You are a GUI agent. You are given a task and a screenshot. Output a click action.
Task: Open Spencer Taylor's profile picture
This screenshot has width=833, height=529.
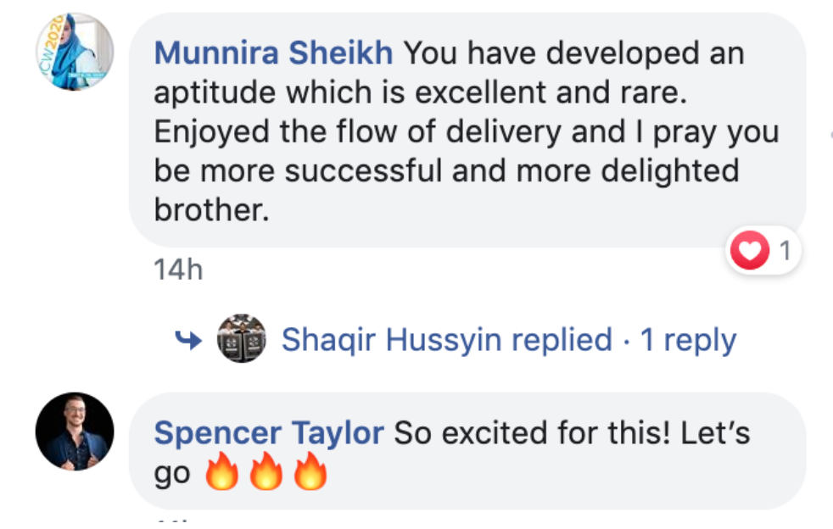point(75,431)
